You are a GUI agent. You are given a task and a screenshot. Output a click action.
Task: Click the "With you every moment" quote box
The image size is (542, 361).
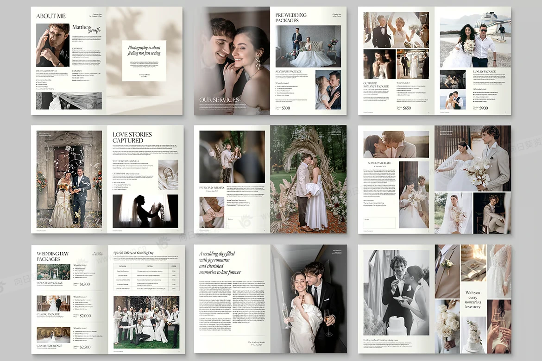point(473,299)
